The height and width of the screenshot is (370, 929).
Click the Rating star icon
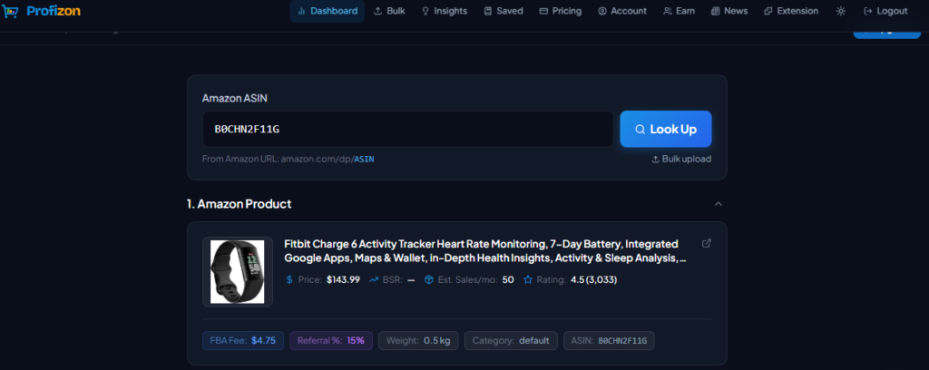(x=528, y=280)
